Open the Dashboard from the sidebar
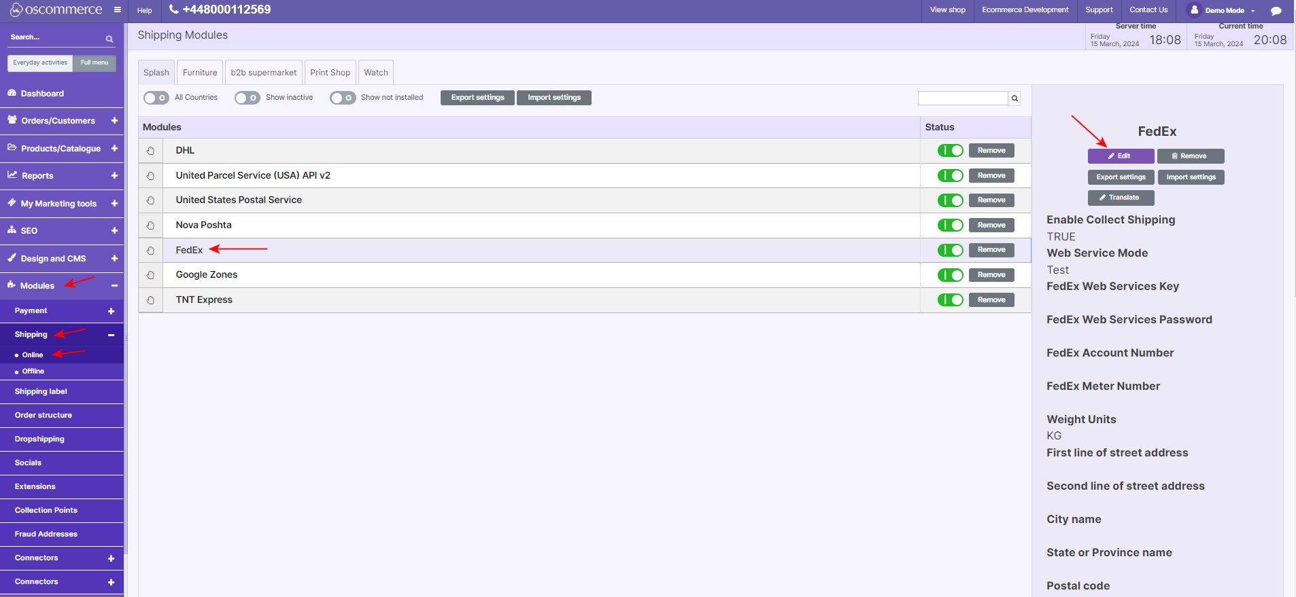1296x597 pixels. (42, 94)
